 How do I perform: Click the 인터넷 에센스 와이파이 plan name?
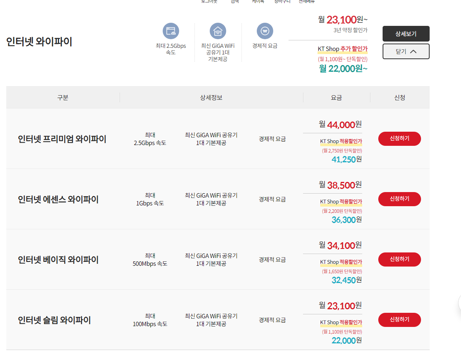click(x=58, y=200)
